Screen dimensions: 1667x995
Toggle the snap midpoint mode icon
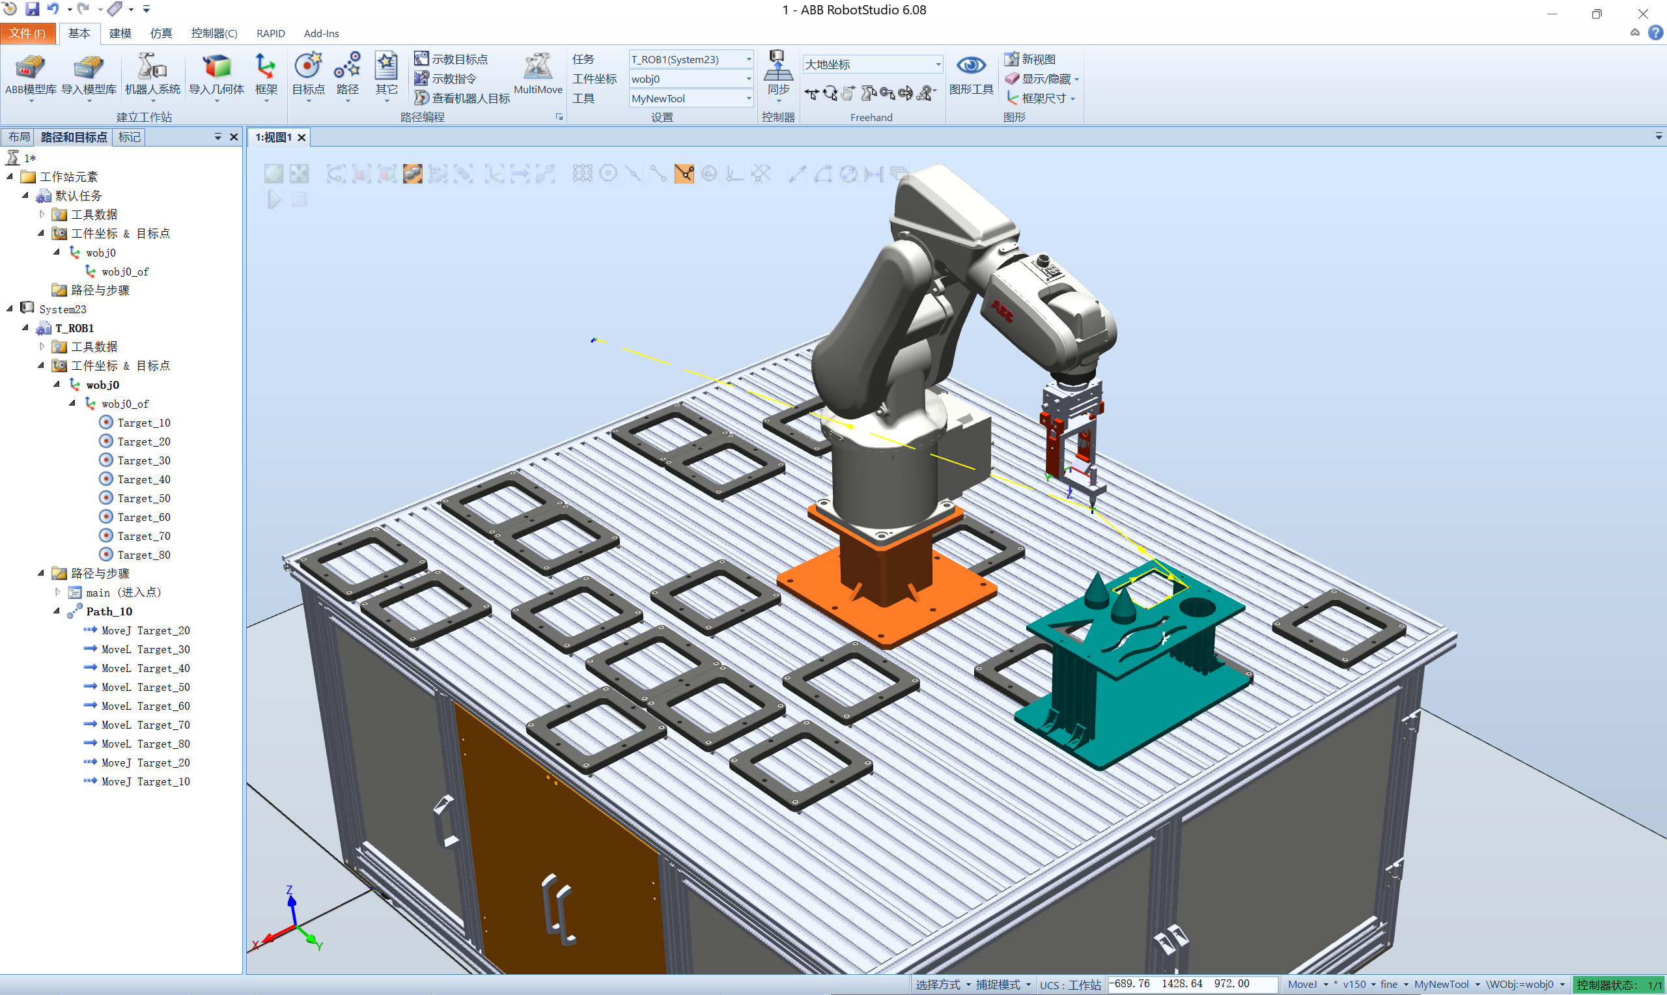tap(634, 175)
